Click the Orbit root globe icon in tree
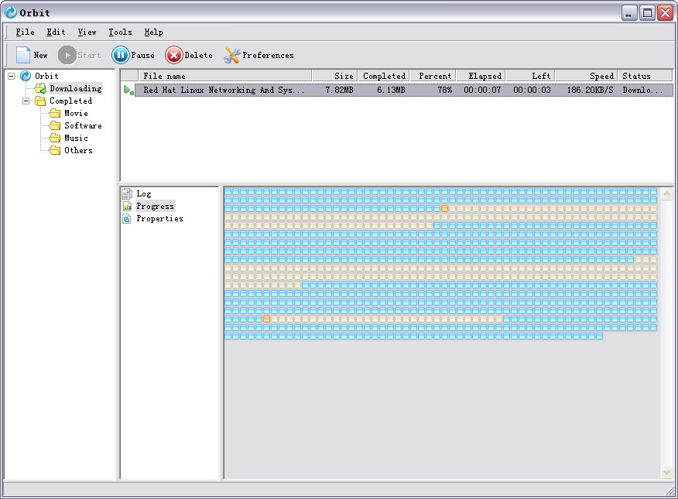The width and height of the screenshot is (678, 499). (26, 76)
